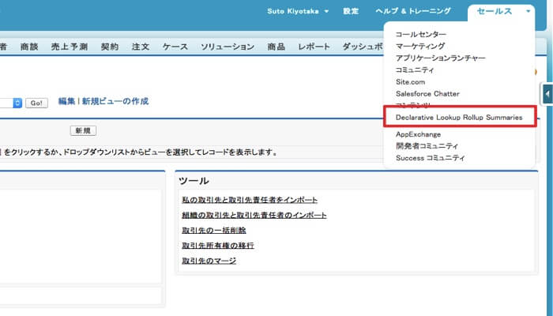This screenshot has height=316, width=553.
Task: Open the 商談 tab
Action: 28,47
